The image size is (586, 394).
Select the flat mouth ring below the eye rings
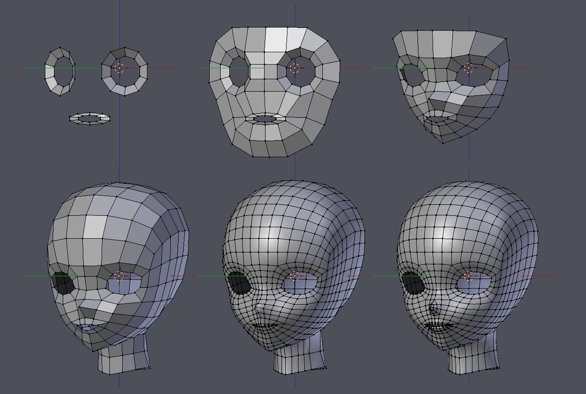pyautogui.click(x=90, y=119)
